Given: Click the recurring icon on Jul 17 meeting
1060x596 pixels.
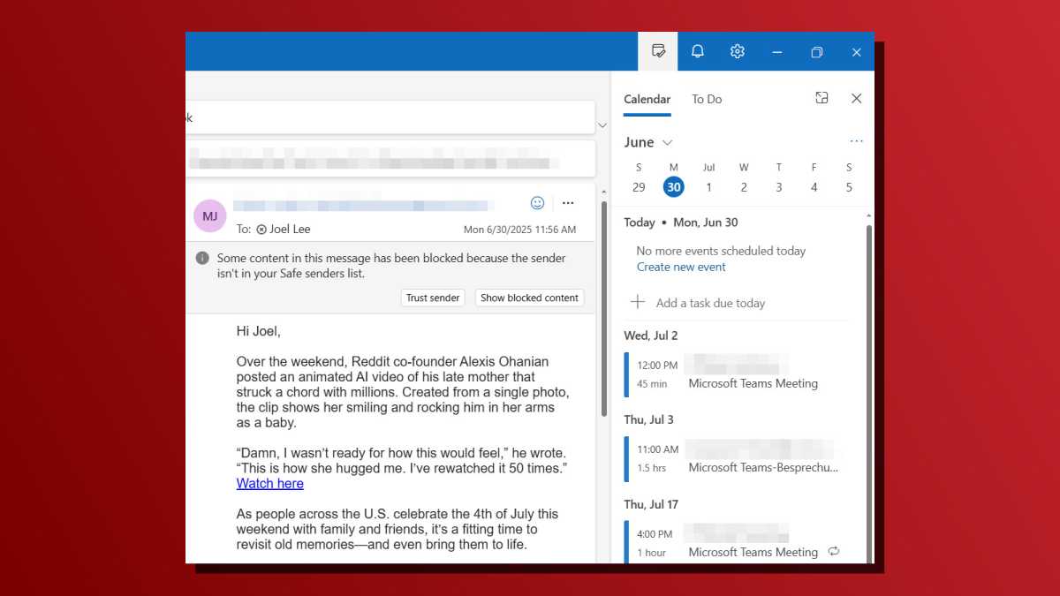Looking at the screenshot, I should (x=833, y=551).
